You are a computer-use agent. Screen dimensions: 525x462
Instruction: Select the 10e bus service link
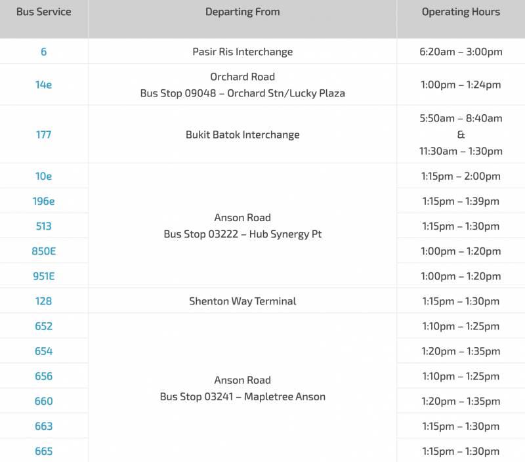coord(43,176)
